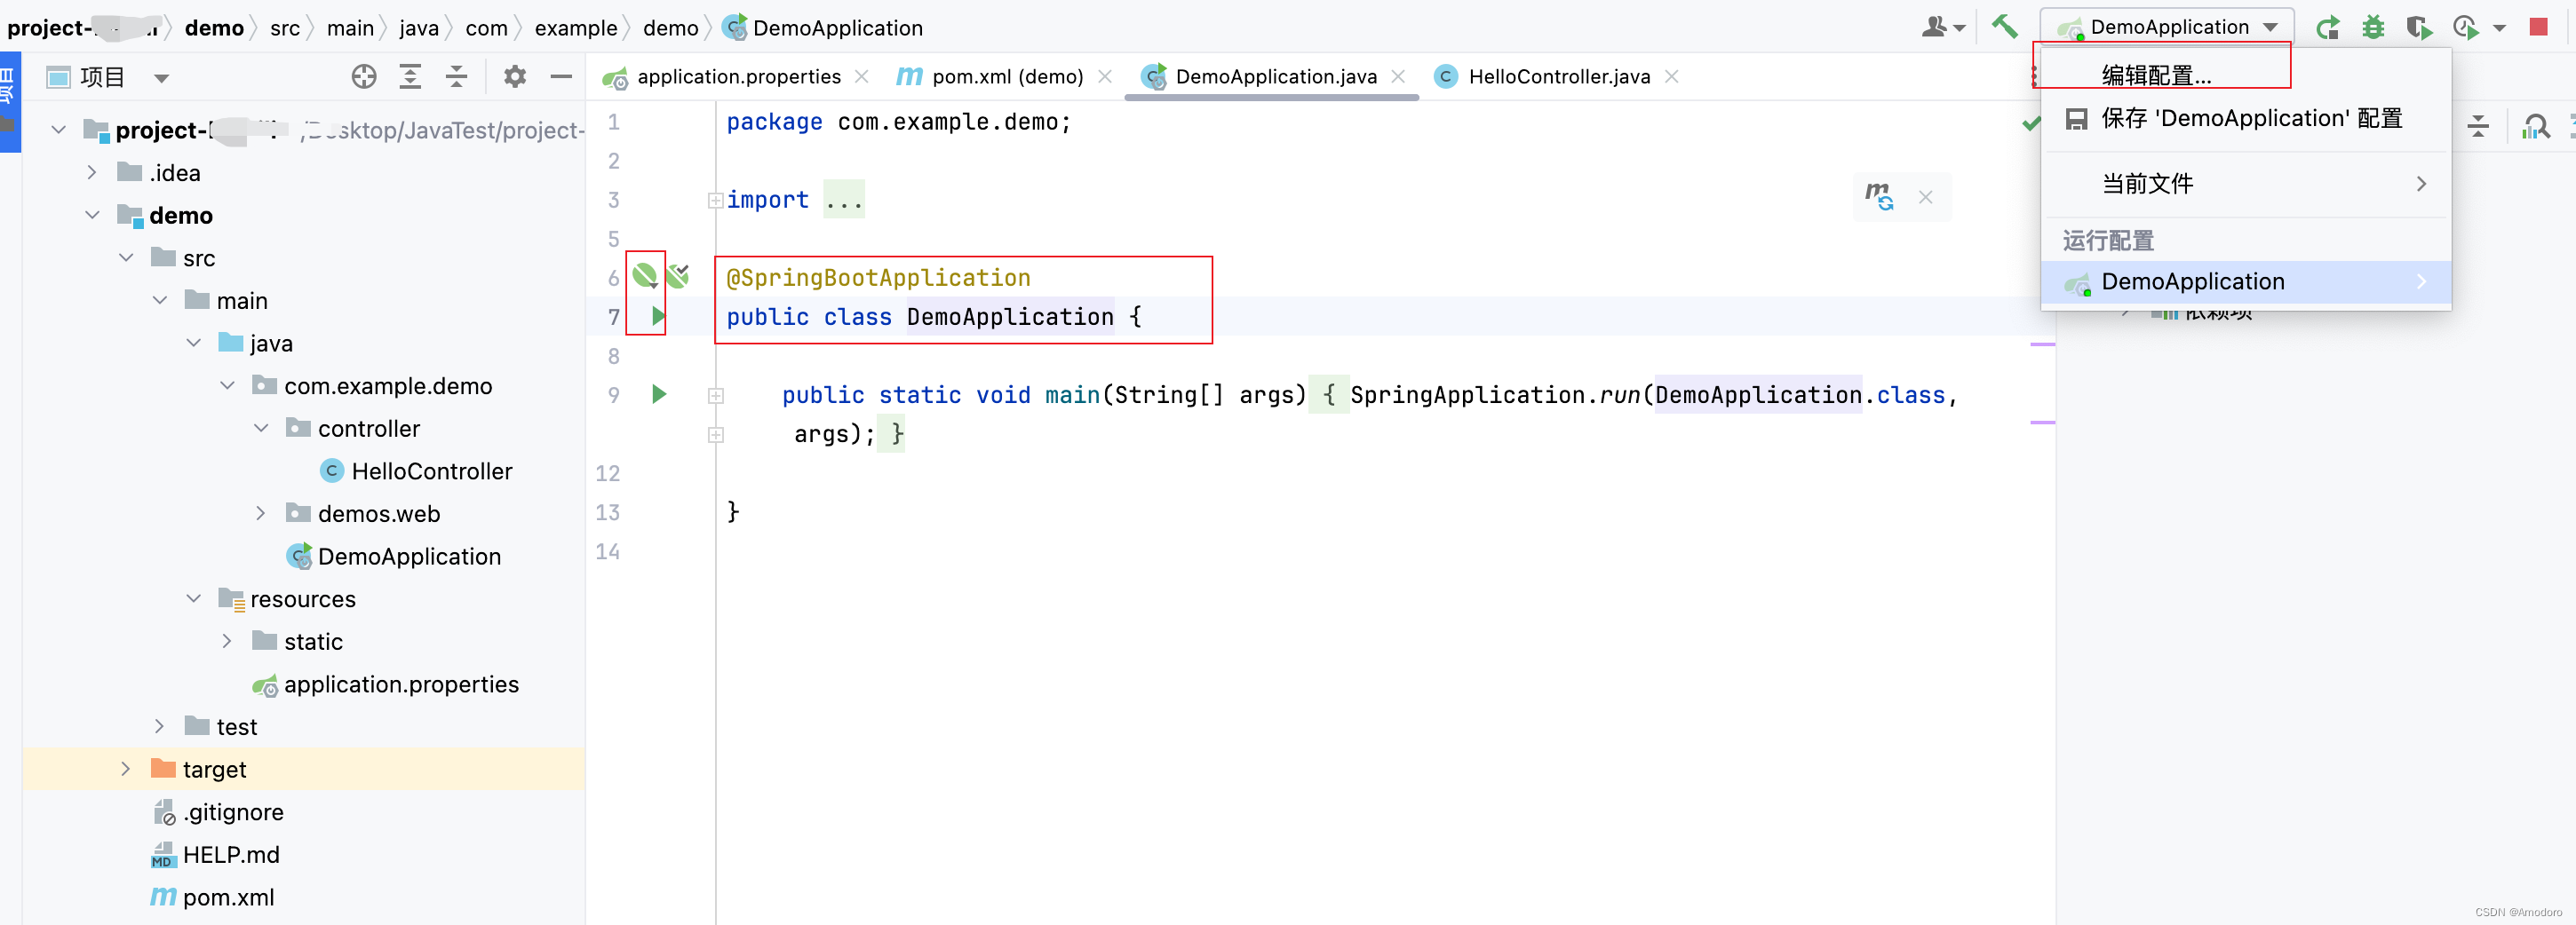Open dropdown arrow beside the profiler icon

point(2499,28)
